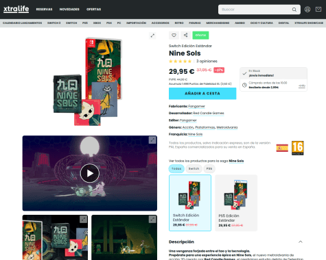Open the Red Candle Games developer link
The image size is (326, 260).
pos(209,113)
